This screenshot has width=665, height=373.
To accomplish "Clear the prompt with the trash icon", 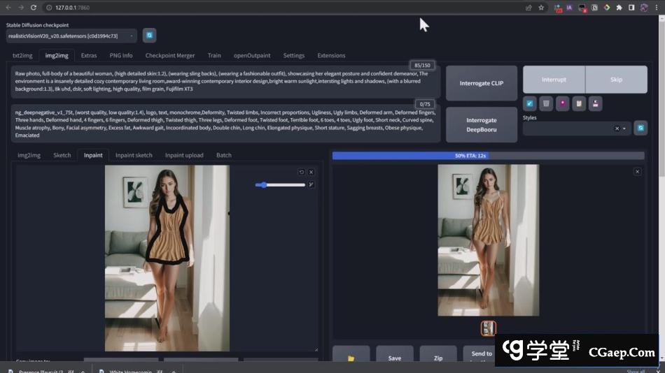I will (546, 103).
